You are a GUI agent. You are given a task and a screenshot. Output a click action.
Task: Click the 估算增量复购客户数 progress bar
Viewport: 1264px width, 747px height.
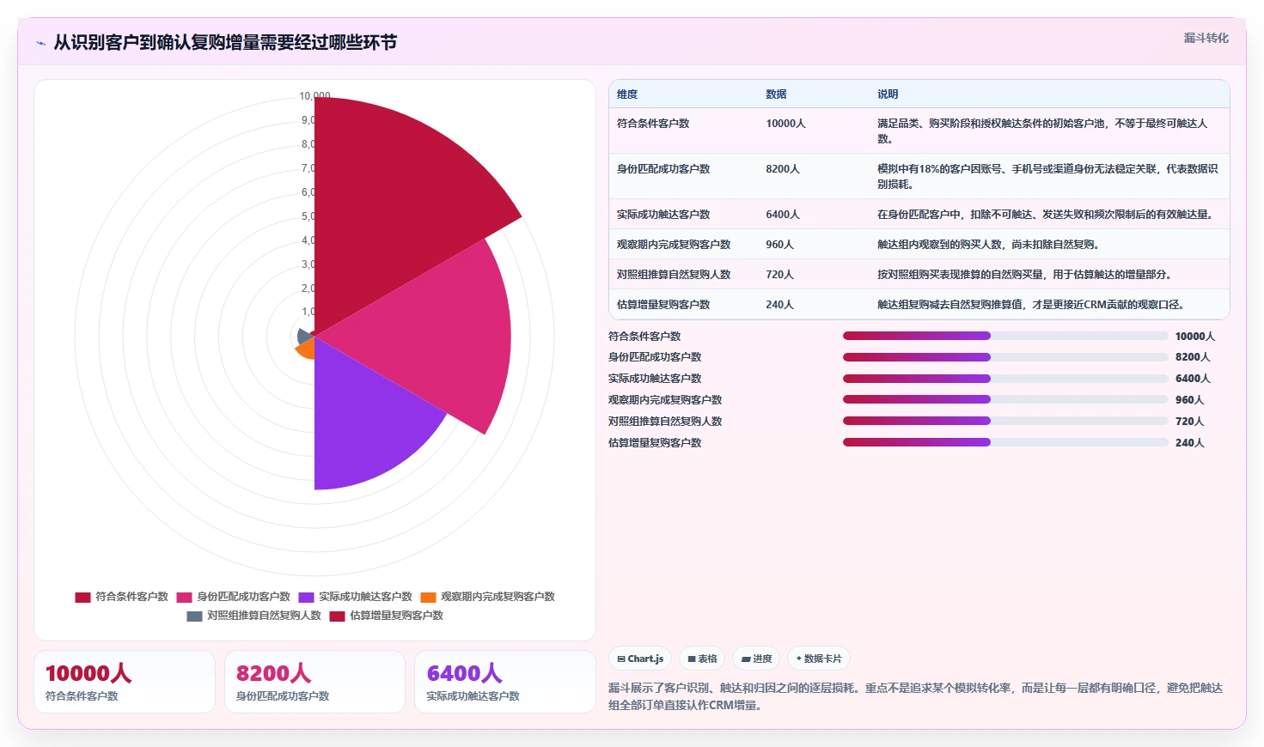[1005, 442]
